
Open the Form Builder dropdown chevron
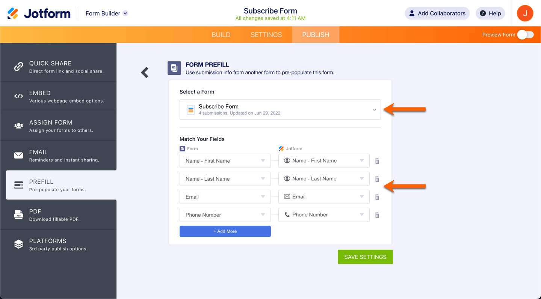(125, 14)
